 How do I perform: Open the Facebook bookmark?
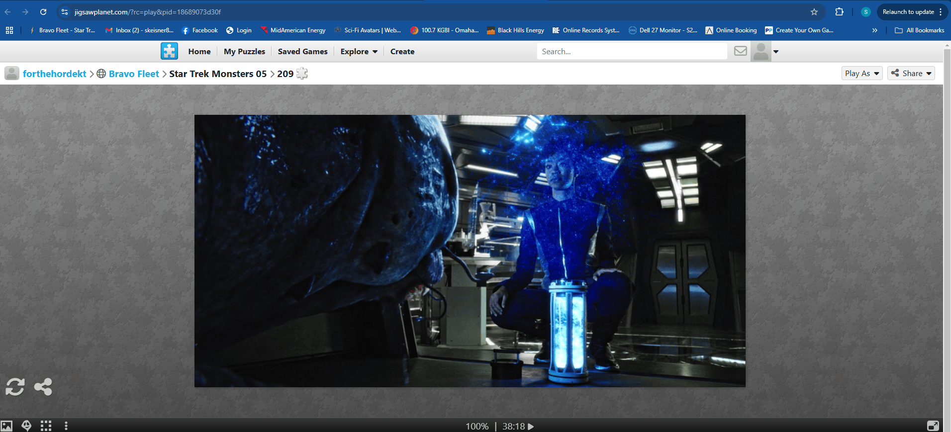point(200,30)
